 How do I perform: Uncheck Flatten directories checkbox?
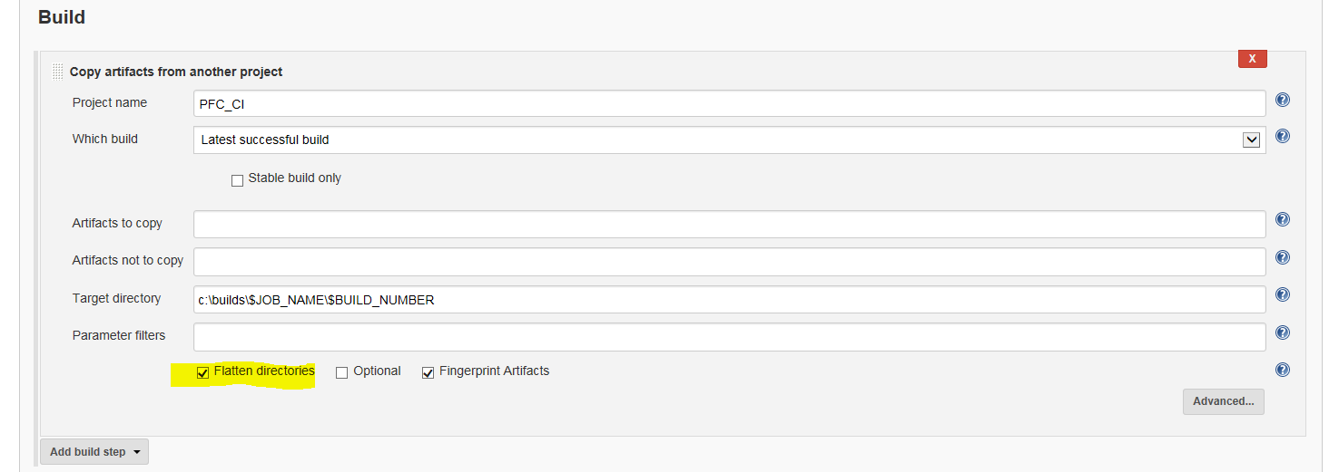pyautogui.click(x=203, y=372)
